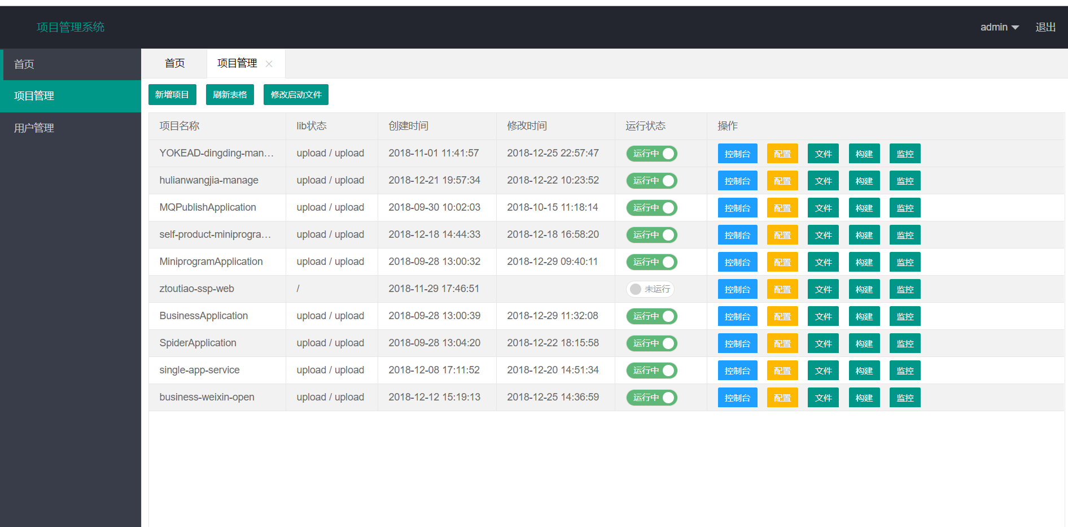Switch to the 首页 tab
This screenshot has height=527, width=1068.
174,63
